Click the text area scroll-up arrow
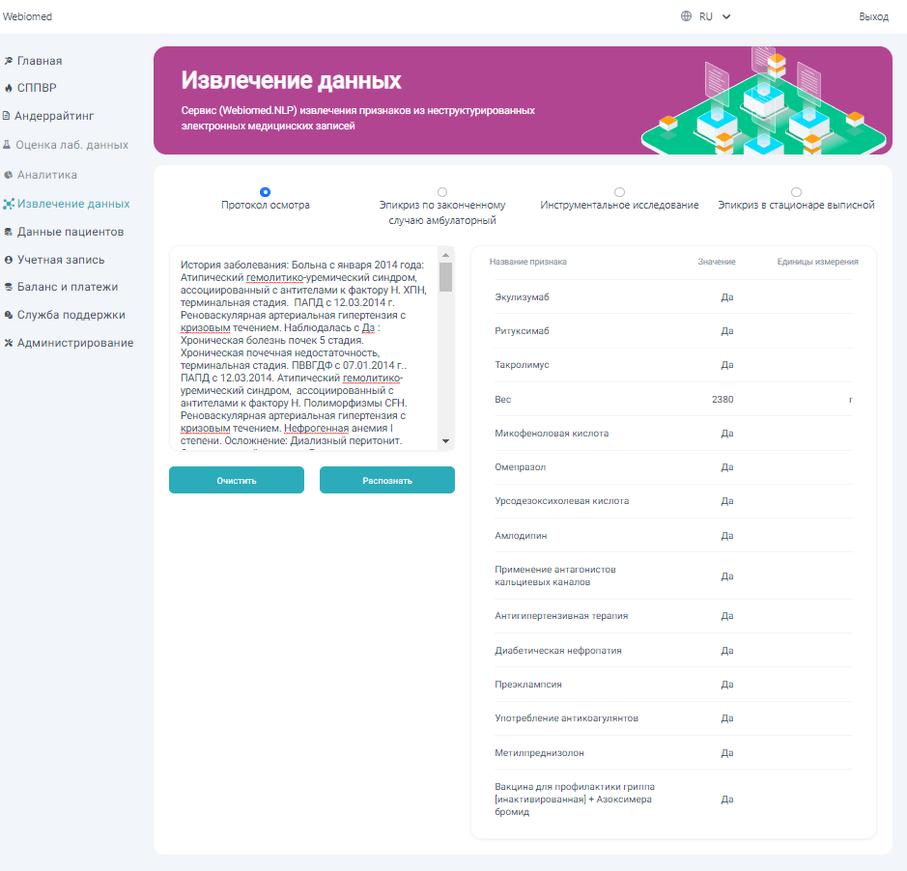Screen dimensions: 907x871 point(445,255)
